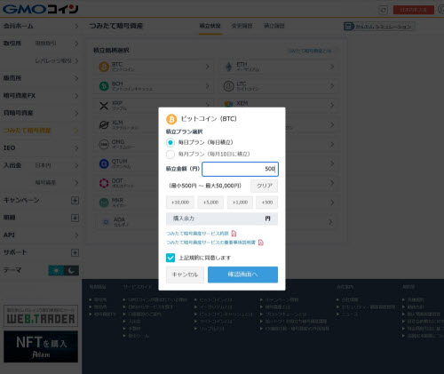Select 毎月プラン (毎月10日に積立) radio button
Viewport: 444px width, 374px height.
[170, 155]
